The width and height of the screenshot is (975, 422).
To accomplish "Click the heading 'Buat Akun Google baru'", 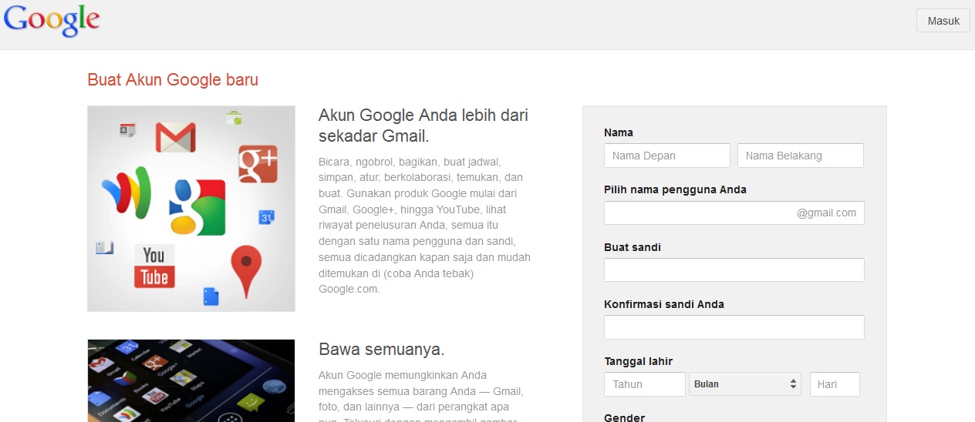I will 173,79.
